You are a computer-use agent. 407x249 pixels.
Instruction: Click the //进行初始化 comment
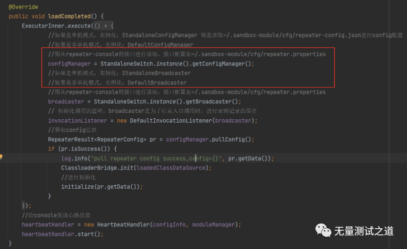(78, 177)
